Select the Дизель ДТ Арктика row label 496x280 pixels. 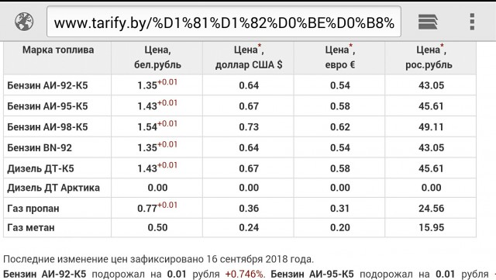pyautogui.click(x=53, y=188)
